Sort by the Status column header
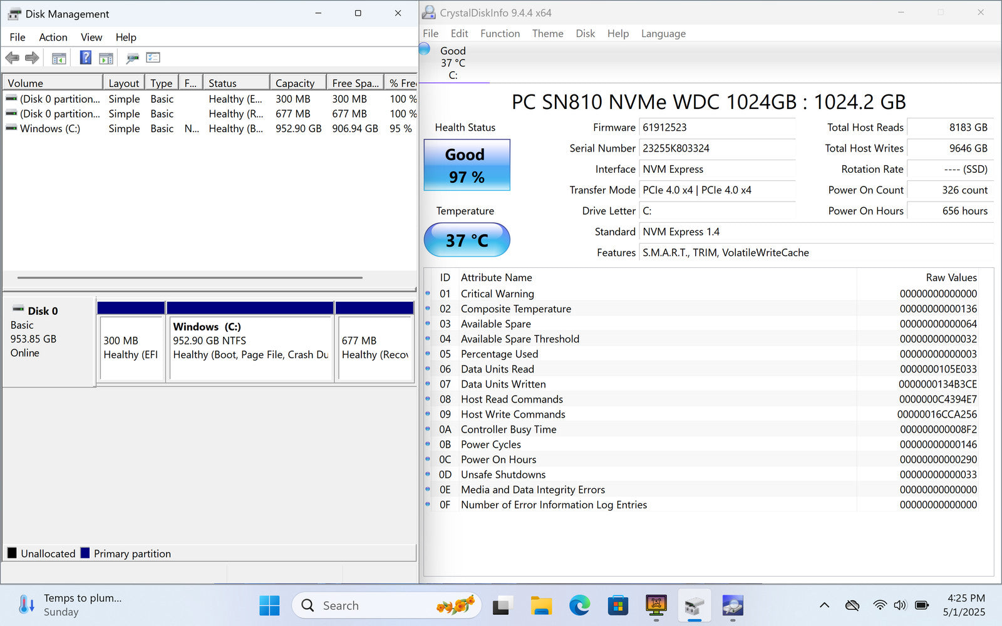 coord(236,83)
